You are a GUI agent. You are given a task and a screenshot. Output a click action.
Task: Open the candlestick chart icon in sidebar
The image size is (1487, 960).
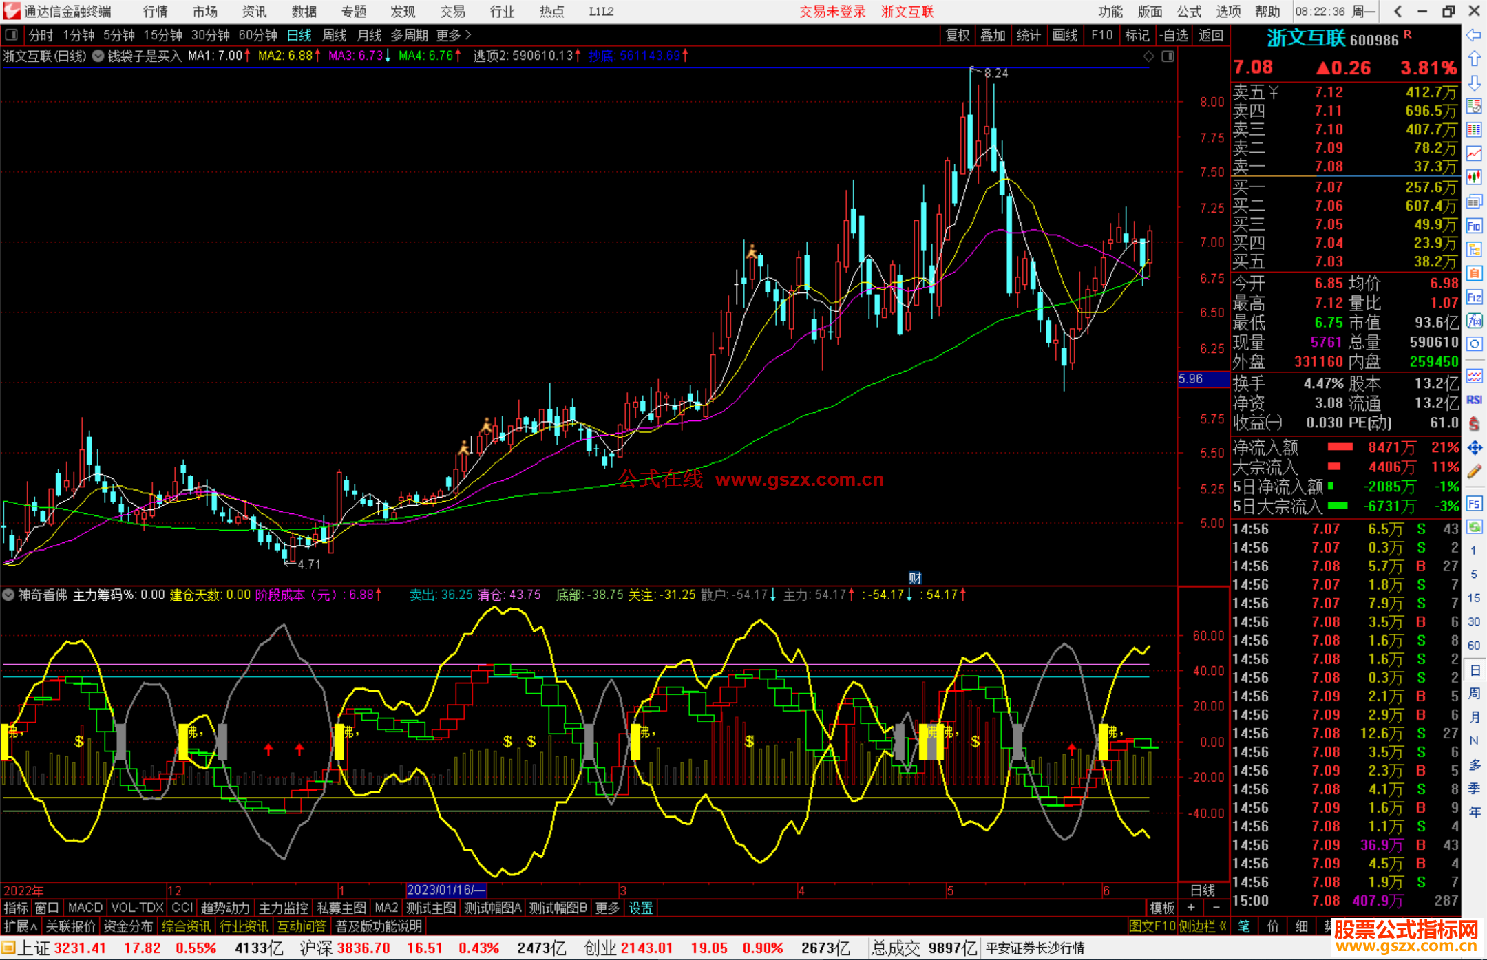pyautogui.click(x=1474, y=178)
